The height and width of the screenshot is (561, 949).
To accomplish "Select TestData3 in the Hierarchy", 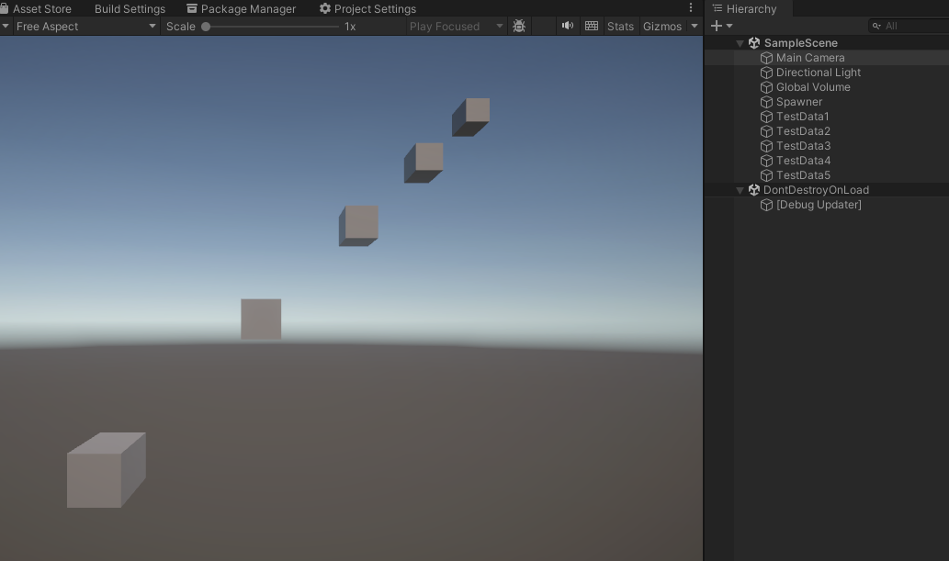I will tap(802, 145).
